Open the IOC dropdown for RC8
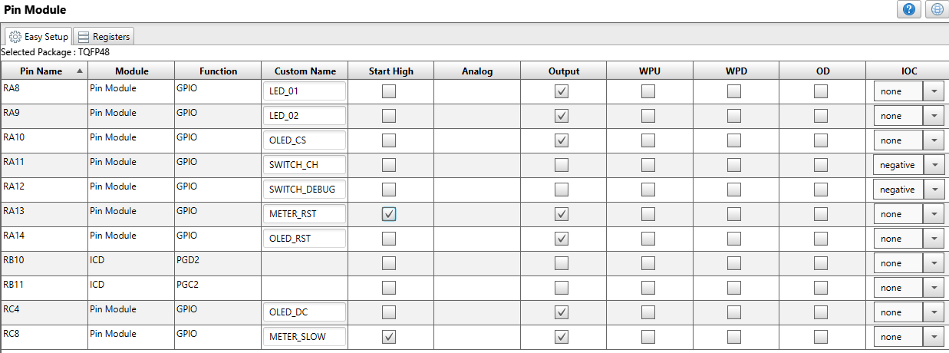The height and width of the screenshot is (353, 949). [934, 337]
